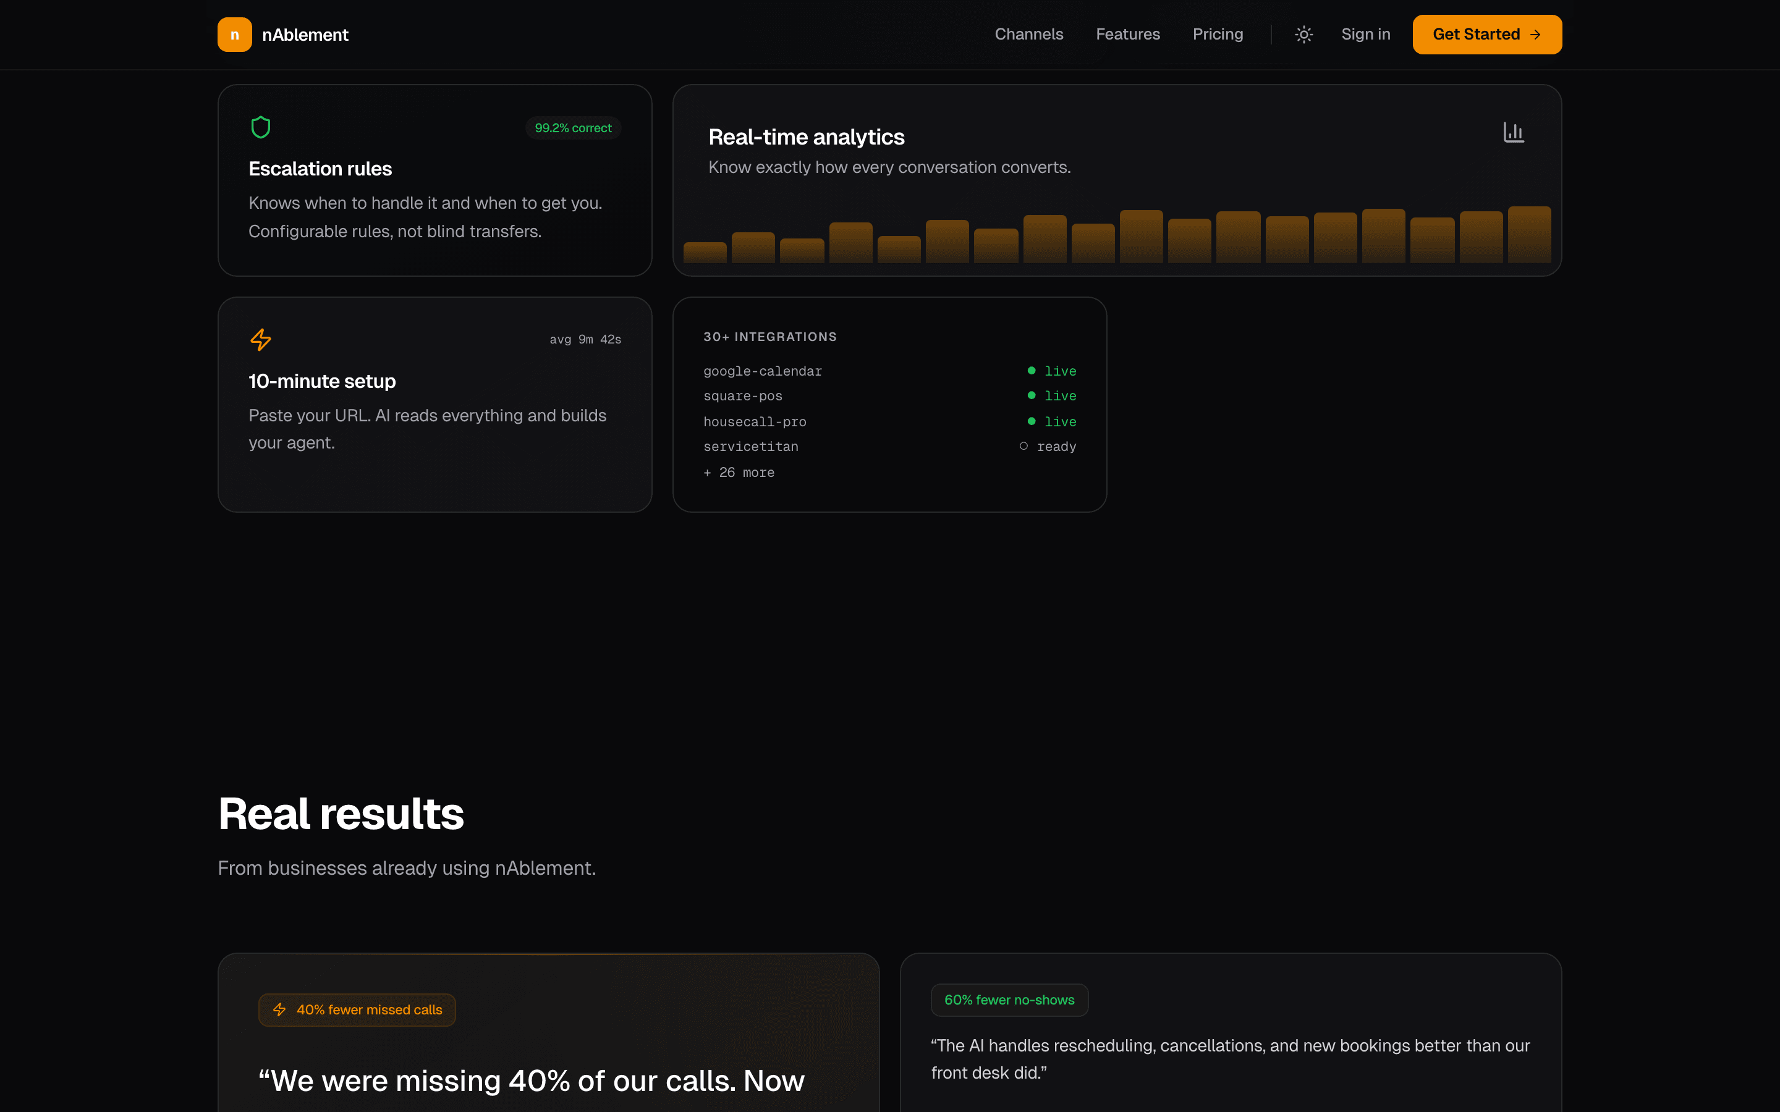Click the bar chart icon in Real-time analytics
Screen dimensions: 1780x1112
tap(1514, 132)
